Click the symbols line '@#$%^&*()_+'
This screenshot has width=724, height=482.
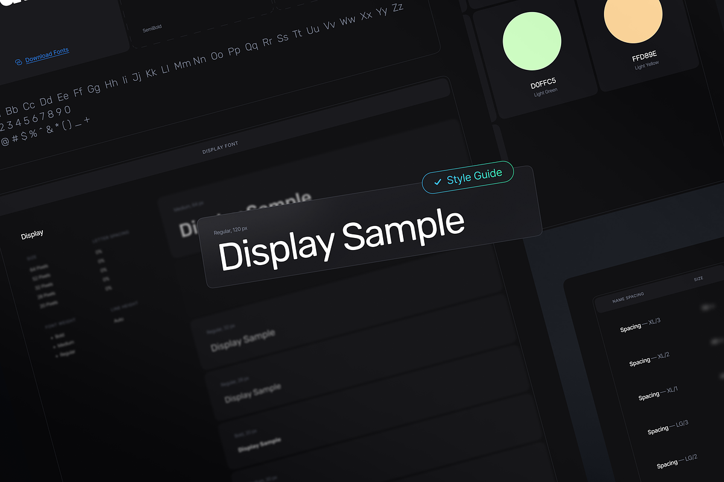tap(45, 130)
